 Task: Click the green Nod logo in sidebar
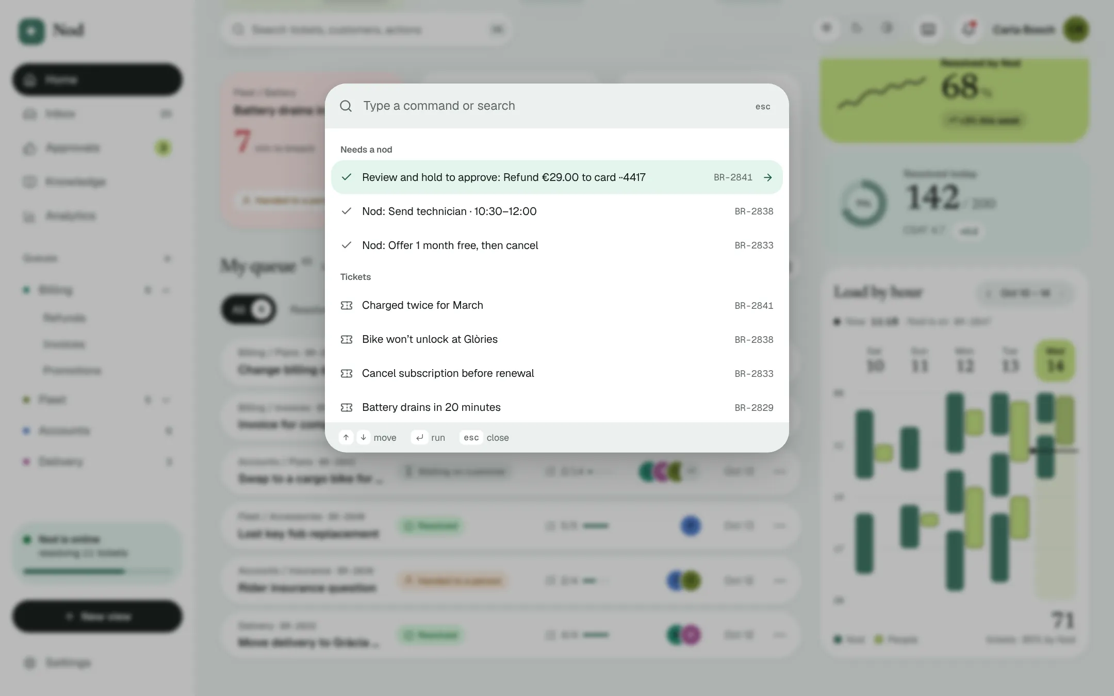(31, 31)
